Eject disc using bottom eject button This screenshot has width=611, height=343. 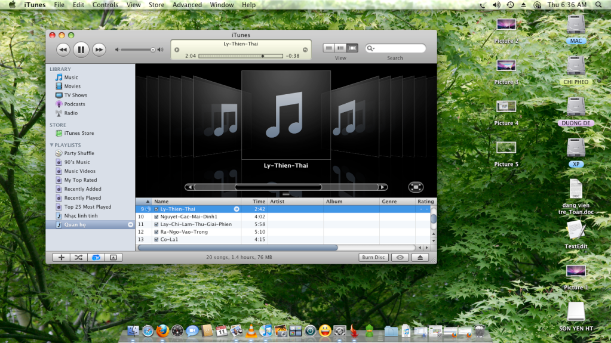point(420,257)
